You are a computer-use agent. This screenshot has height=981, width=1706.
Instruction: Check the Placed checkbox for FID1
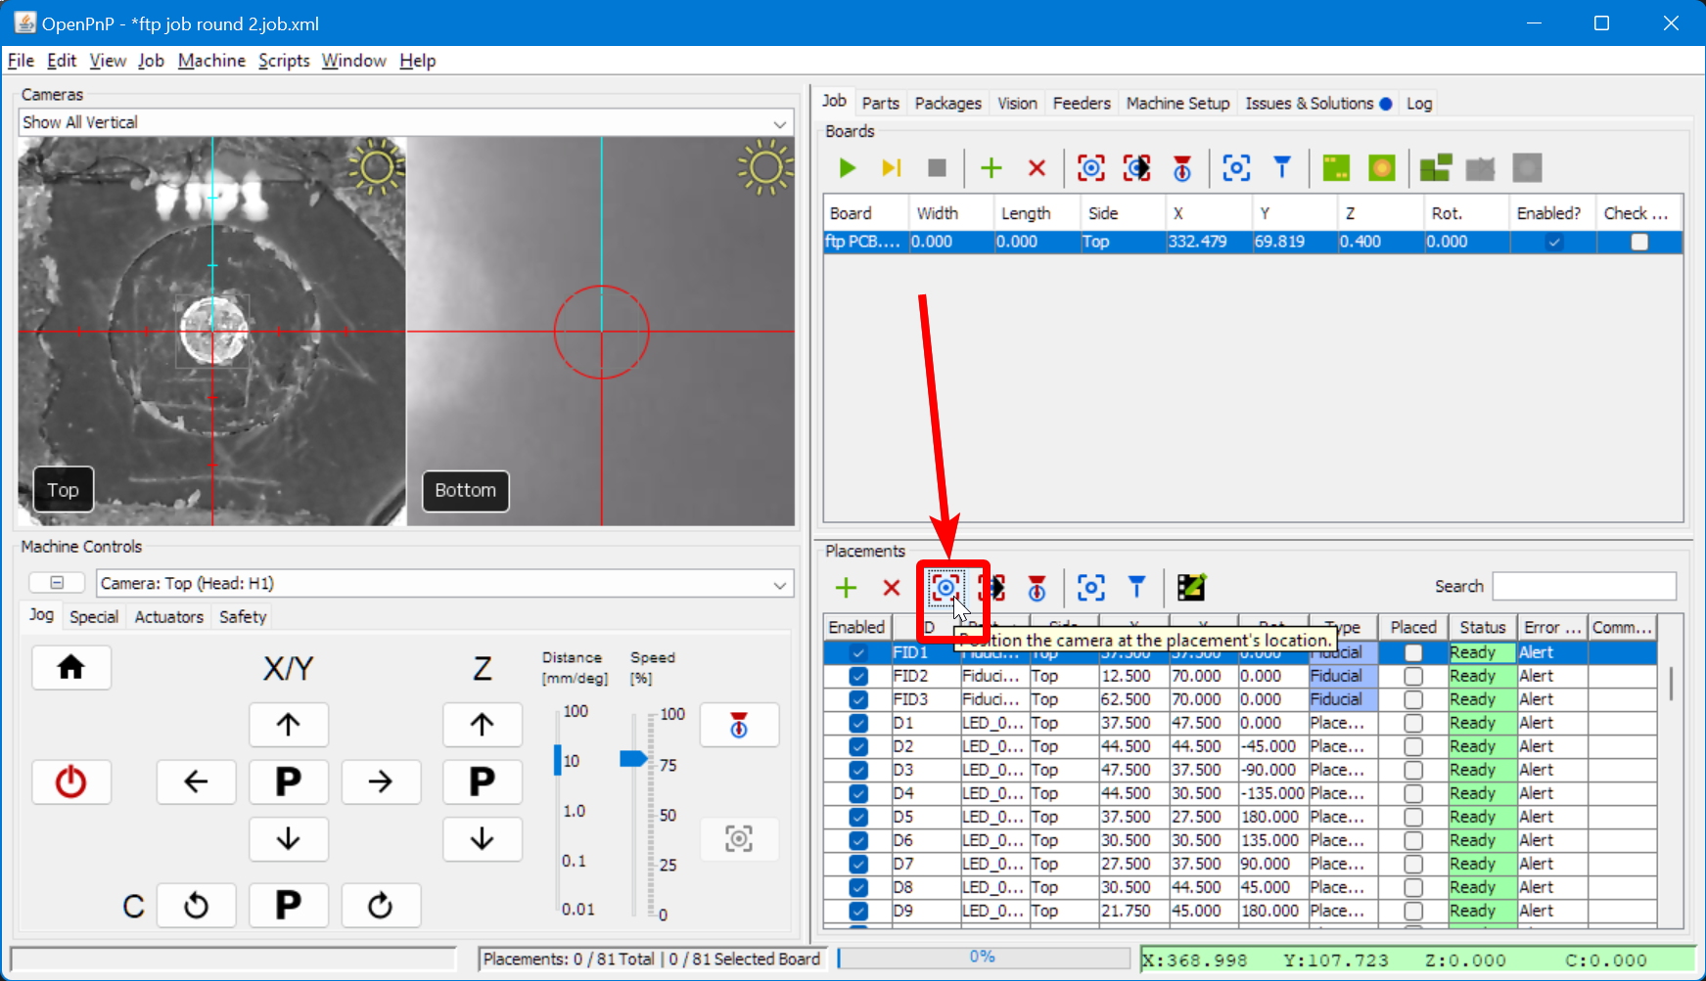tap(1413, 652)
